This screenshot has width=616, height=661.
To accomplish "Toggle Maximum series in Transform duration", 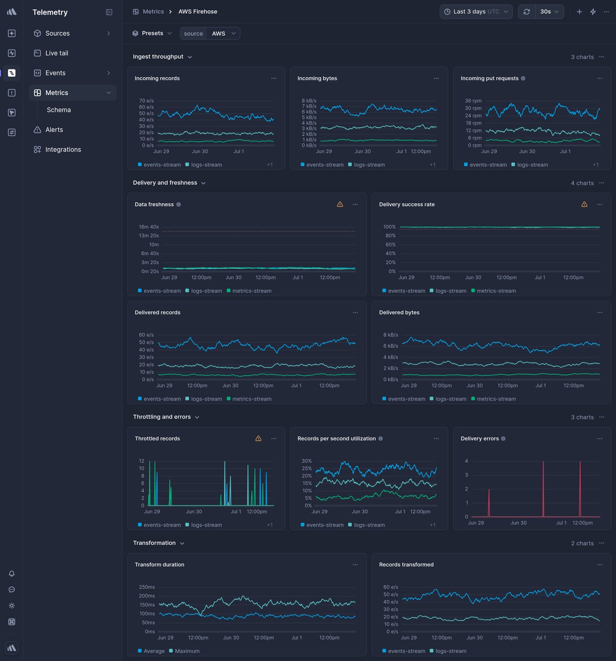I will [184, 651].
